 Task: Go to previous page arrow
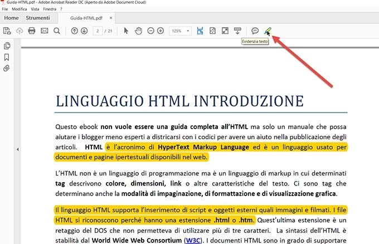[75, 31]
